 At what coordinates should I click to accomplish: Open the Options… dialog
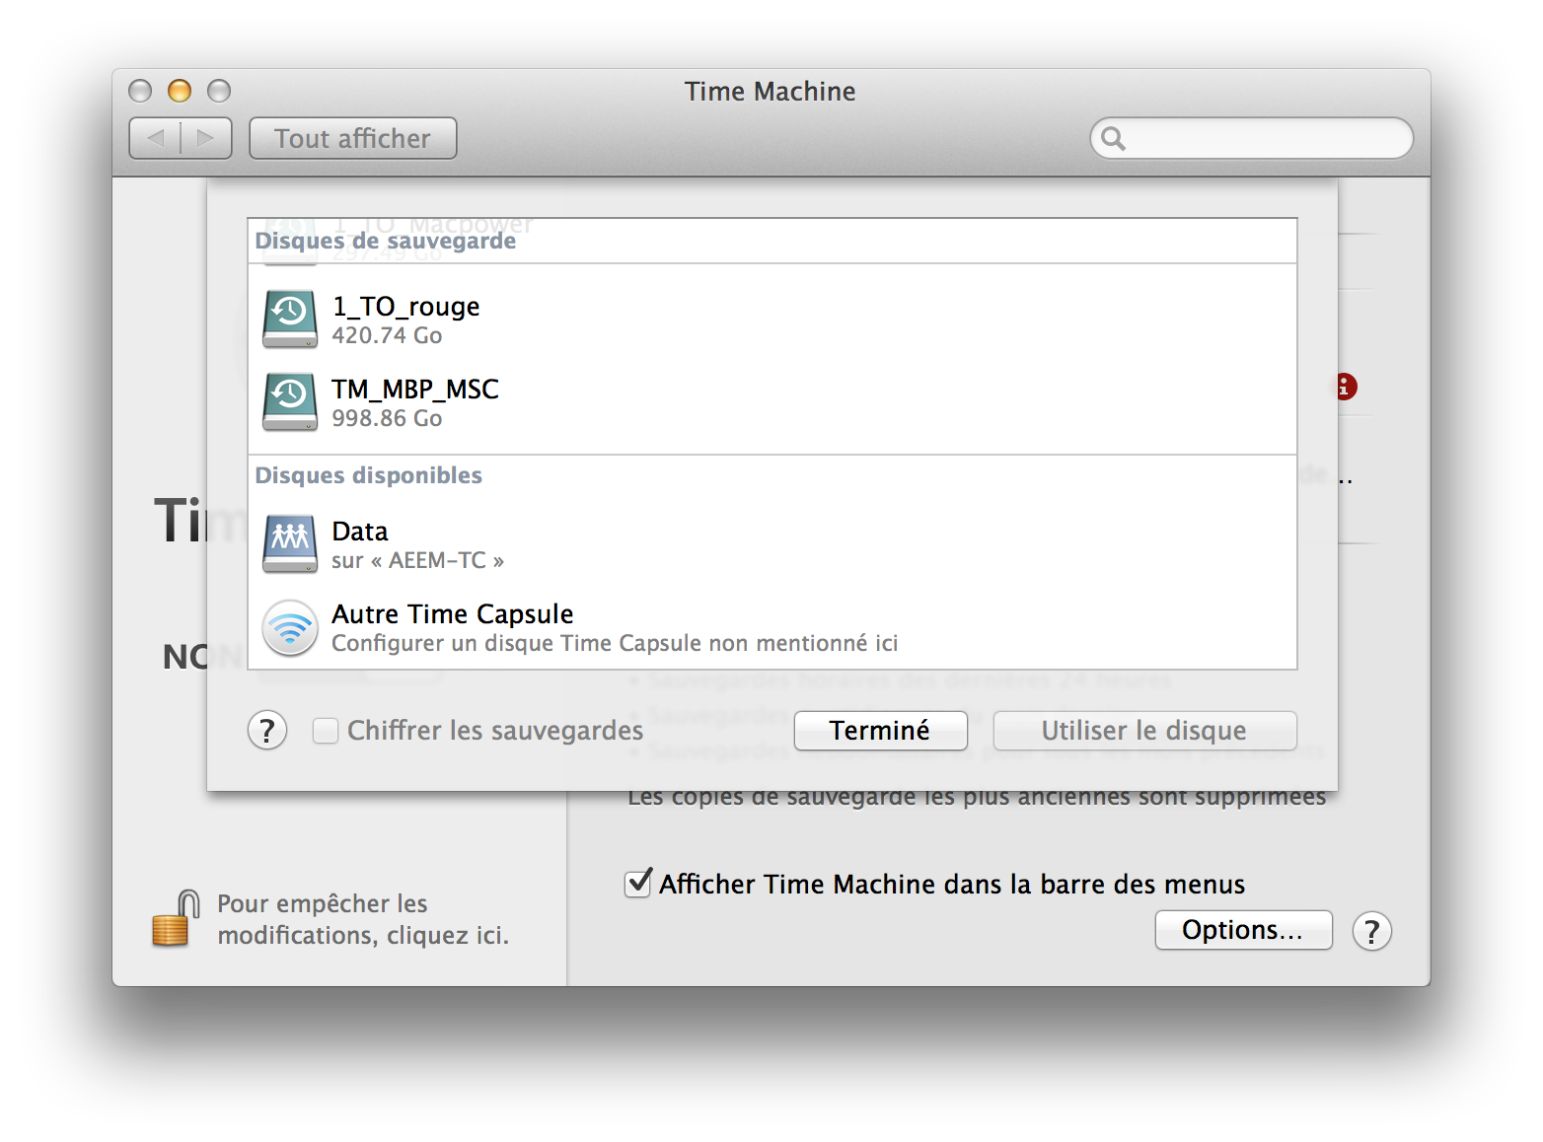[x=1242, y=930]
